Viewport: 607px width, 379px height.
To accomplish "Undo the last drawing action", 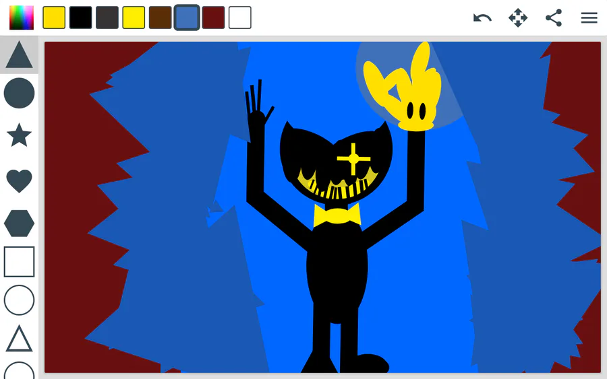I will [x=482, y=18].
